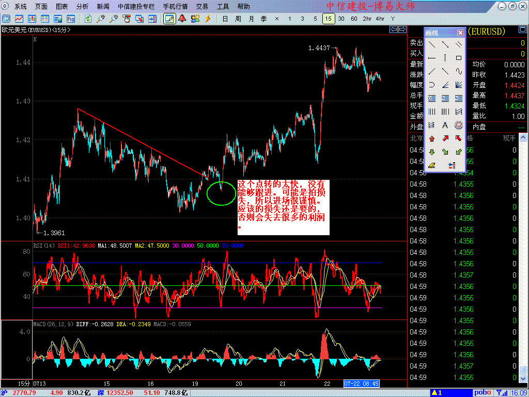Select the 30 minute period button

pyautogui.click(x=341, y=19)
